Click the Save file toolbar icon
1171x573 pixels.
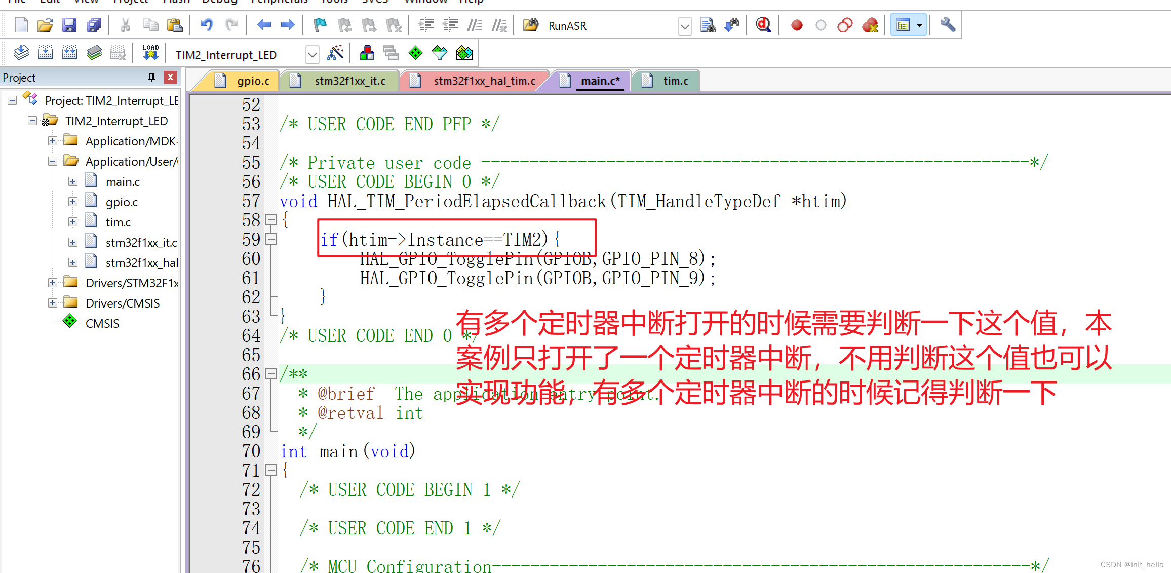pos(69,25)
